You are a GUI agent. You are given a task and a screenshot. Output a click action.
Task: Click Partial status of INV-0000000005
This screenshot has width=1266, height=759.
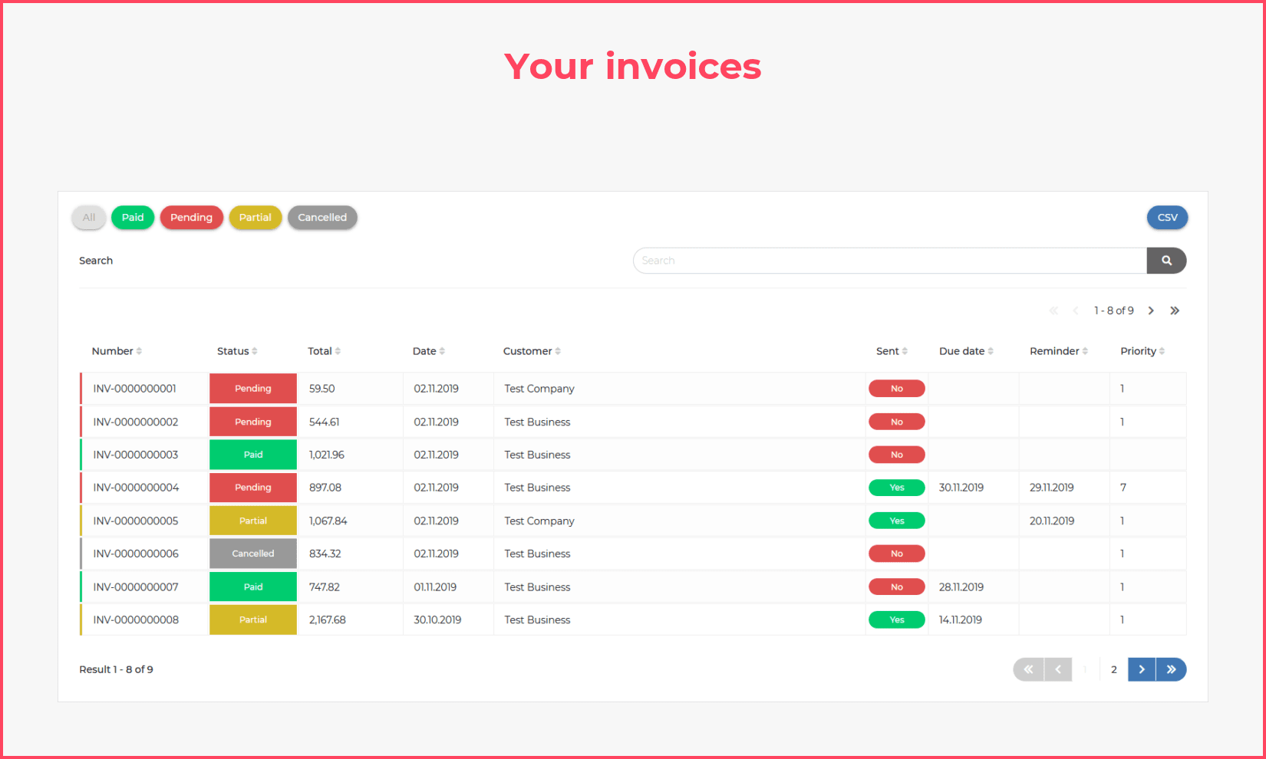253,521
